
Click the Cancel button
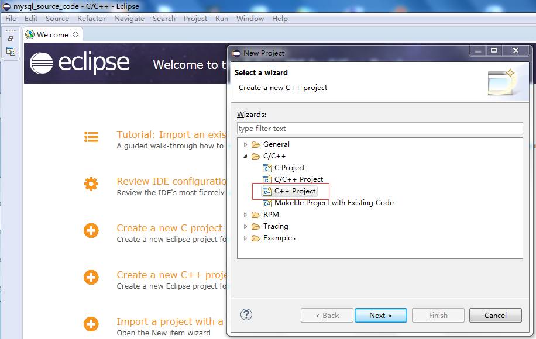495,316
